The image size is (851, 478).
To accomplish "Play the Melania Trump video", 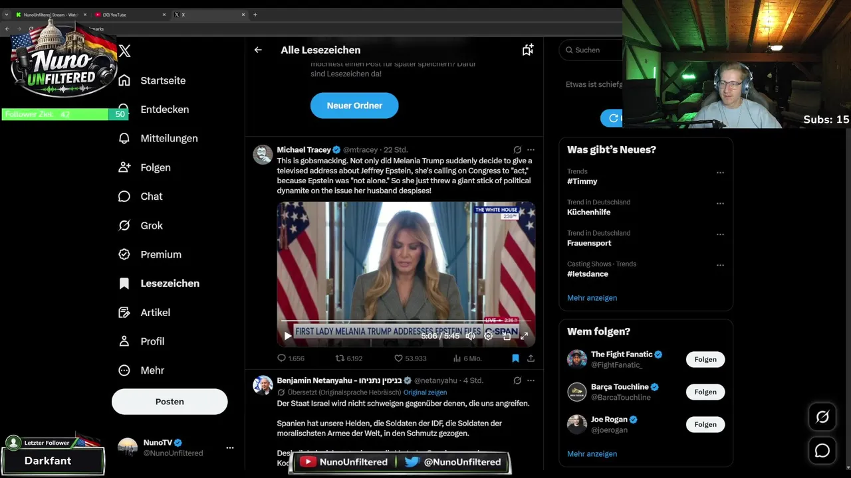I will (288, 336).
